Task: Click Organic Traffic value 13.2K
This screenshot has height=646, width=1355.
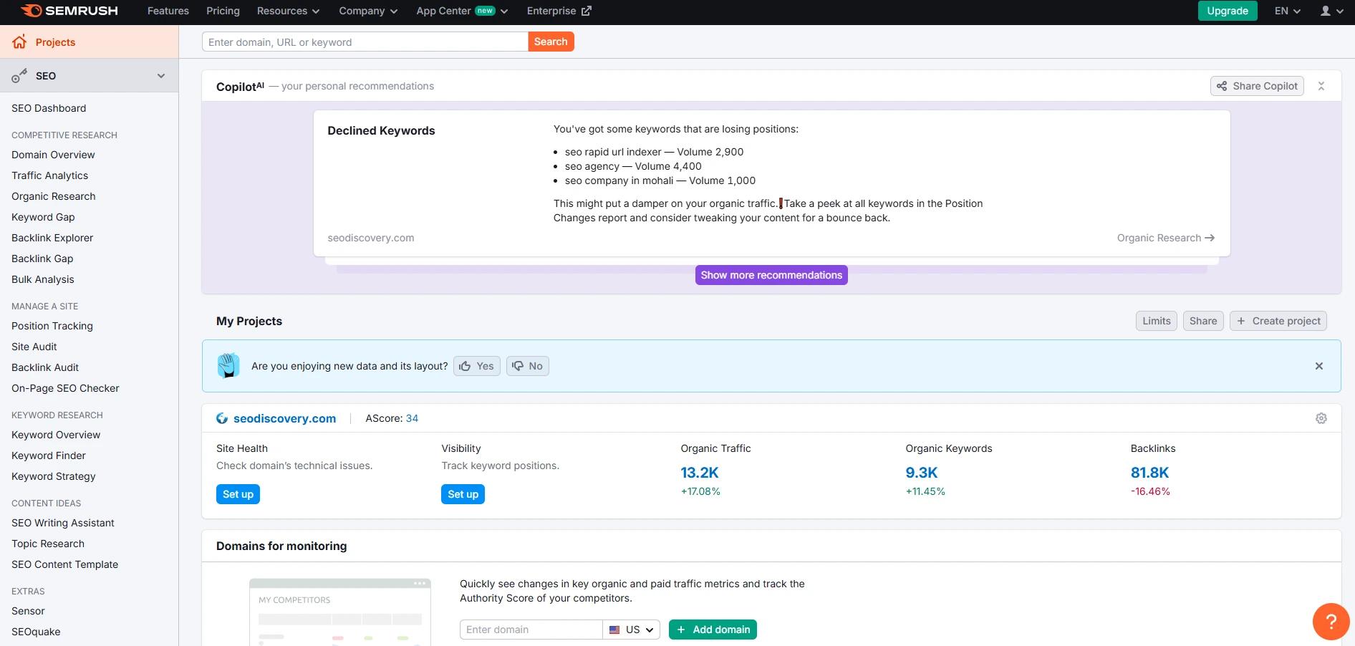Action: tap(700, 473)
